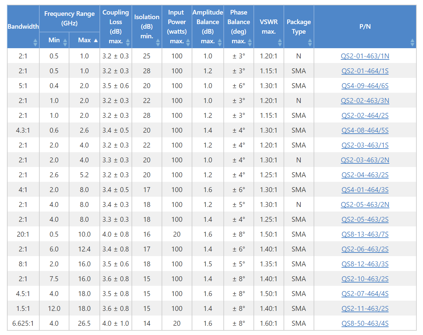Select the 6.625:1 bandwidth cell
423x335 pixels.
tap(23, 323)
